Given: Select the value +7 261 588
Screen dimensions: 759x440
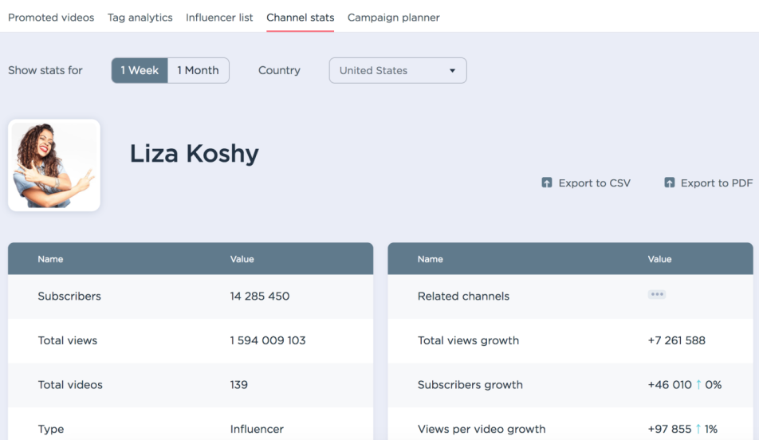Looking at the screenshot, I should pos(677,340).
